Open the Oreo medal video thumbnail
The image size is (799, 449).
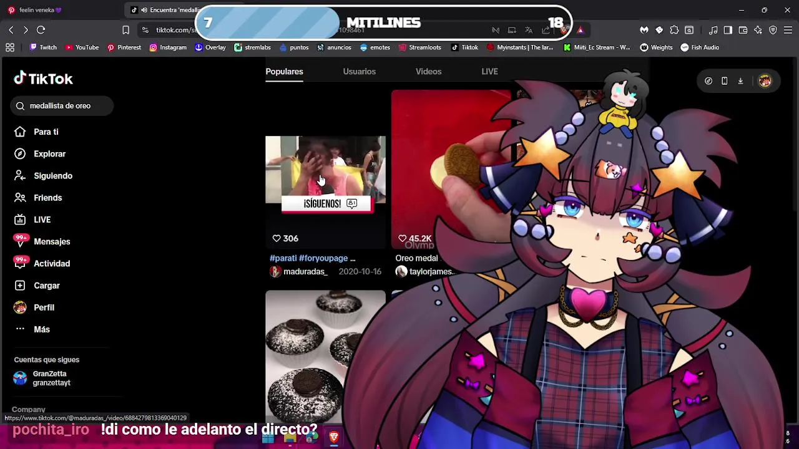tap(451, 168)
